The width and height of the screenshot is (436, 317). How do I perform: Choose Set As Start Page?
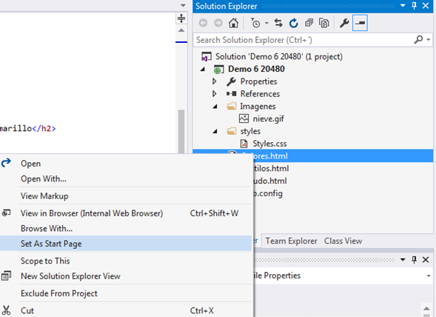coord(126,244)
